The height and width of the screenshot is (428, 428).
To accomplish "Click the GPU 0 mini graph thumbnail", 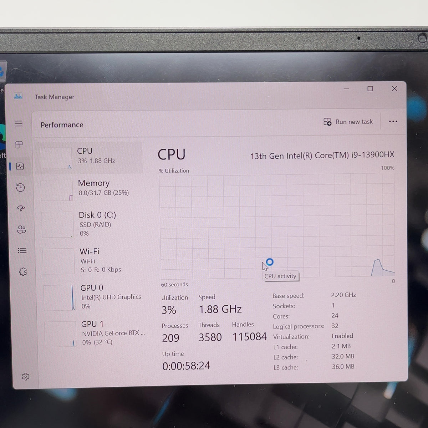I will (x=59, y=298).
